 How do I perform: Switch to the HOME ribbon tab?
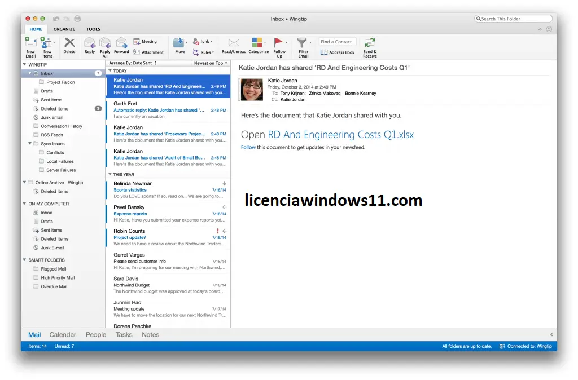coord(36,29)
